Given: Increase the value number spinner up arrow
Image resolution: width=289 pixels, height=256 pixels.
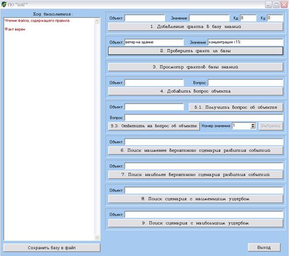Looking at the screenshot, I should click(x=253, y=124).
